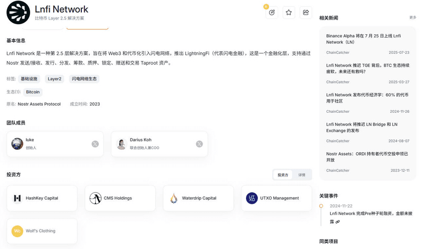Click the UTXO Management logo icon
Screen dimensions: 424x249
click(252, 198)
